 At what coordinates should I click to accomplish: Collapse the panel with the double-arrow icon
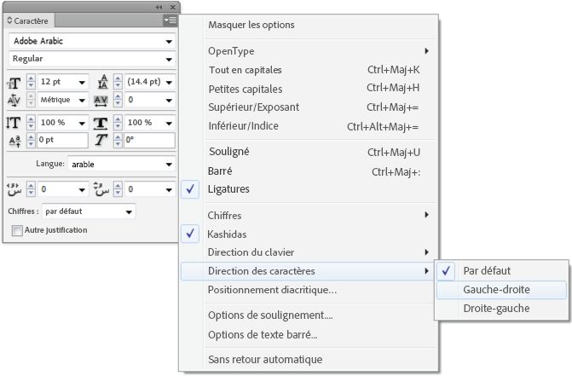point(159,7)
